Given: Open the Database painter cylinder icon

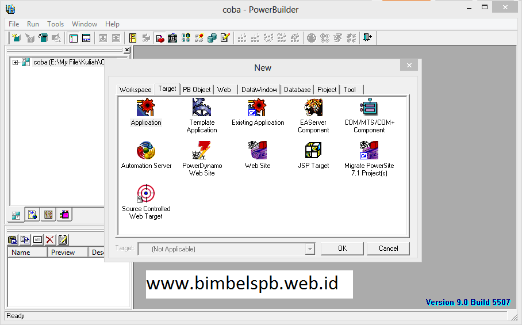Looking at the screenshot, I should coord(212,38).
